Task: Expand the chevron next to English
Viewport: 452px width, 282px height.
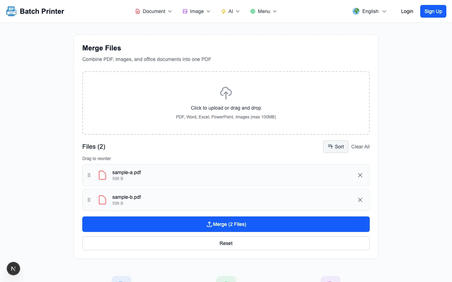Action: [x=384, y=11]
